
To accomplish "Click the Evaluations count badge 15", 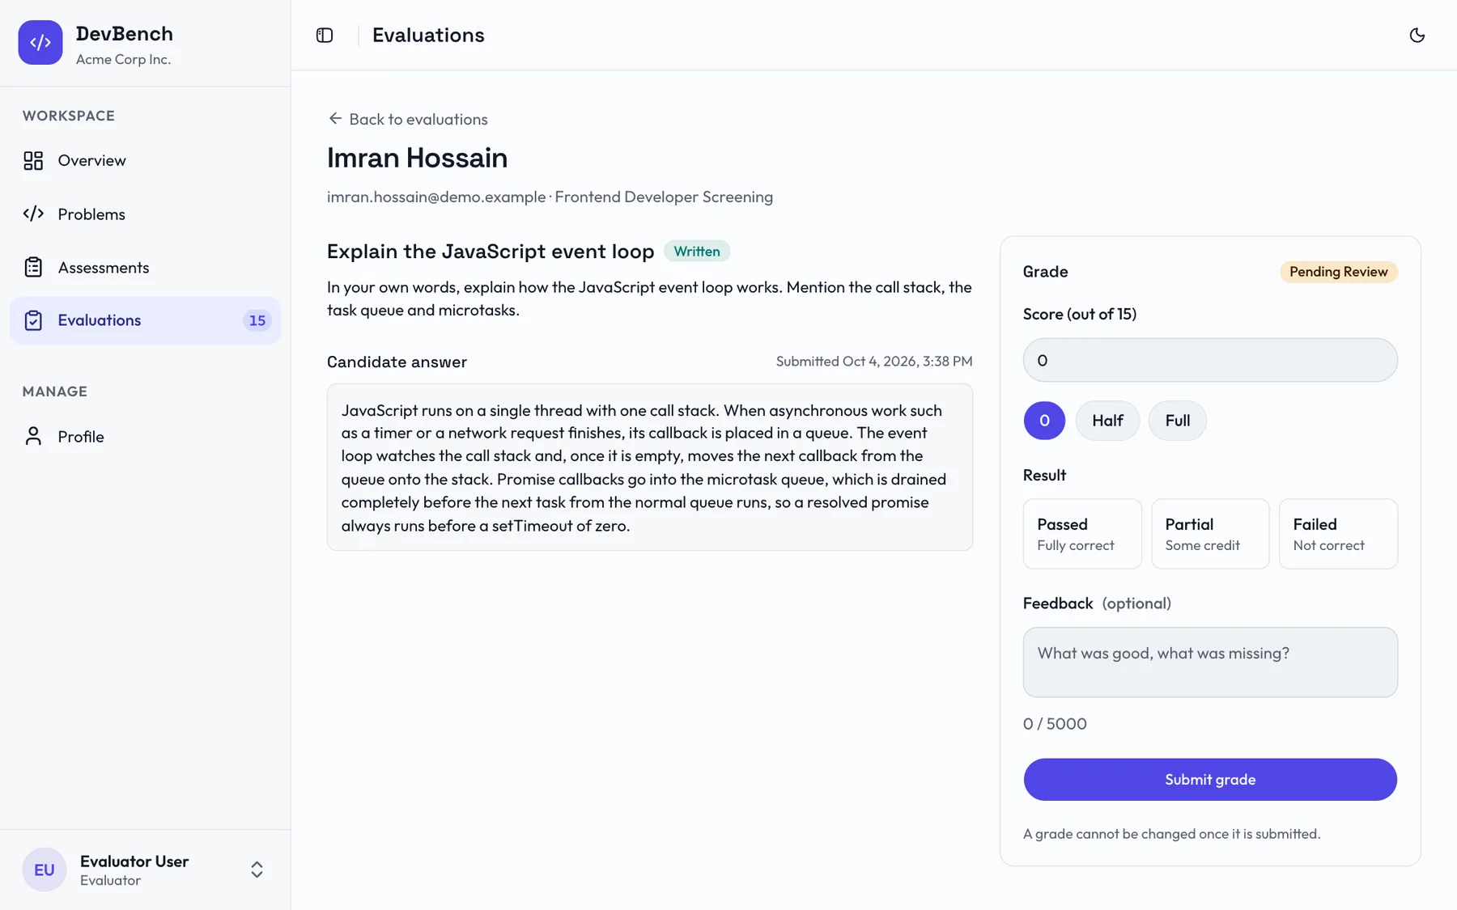I will [257, 320].
